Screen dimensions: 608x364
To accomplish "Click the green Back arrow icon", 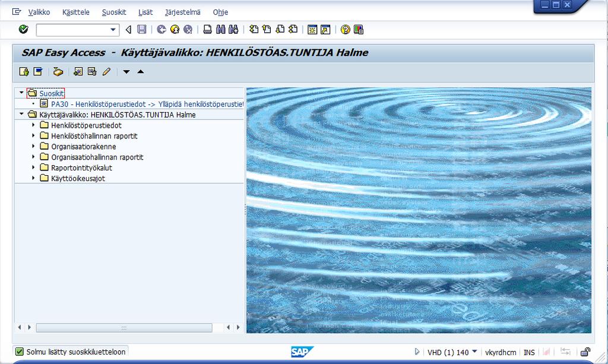I will pos(161,30).
